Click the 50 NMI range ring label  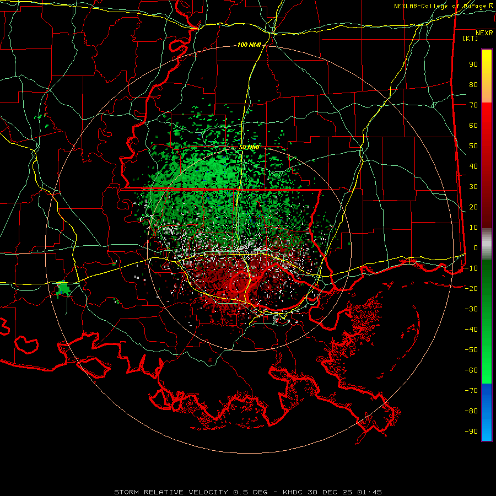[x=249, y=147]
